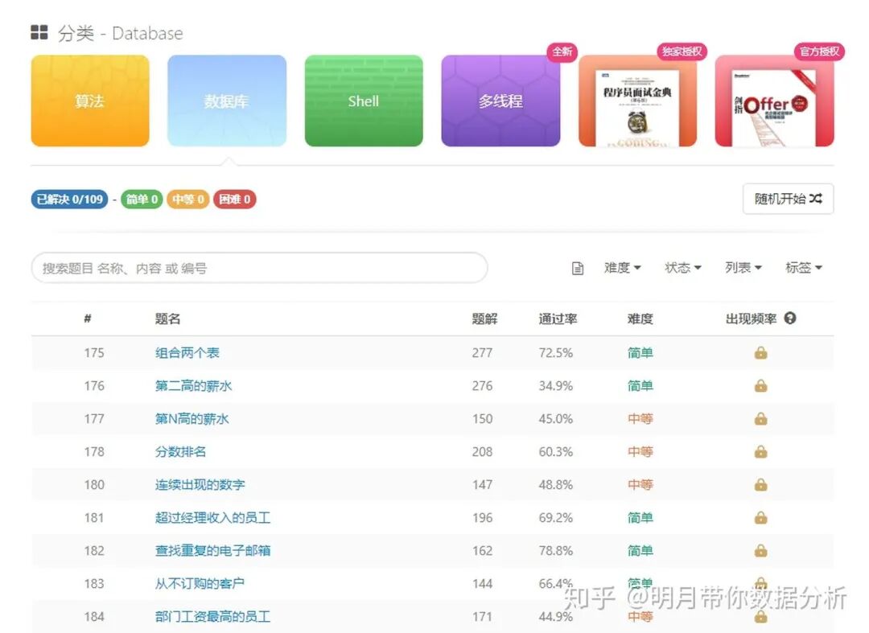Open the 算法 category card
This screenshot has height=633, width=869.
90,101
